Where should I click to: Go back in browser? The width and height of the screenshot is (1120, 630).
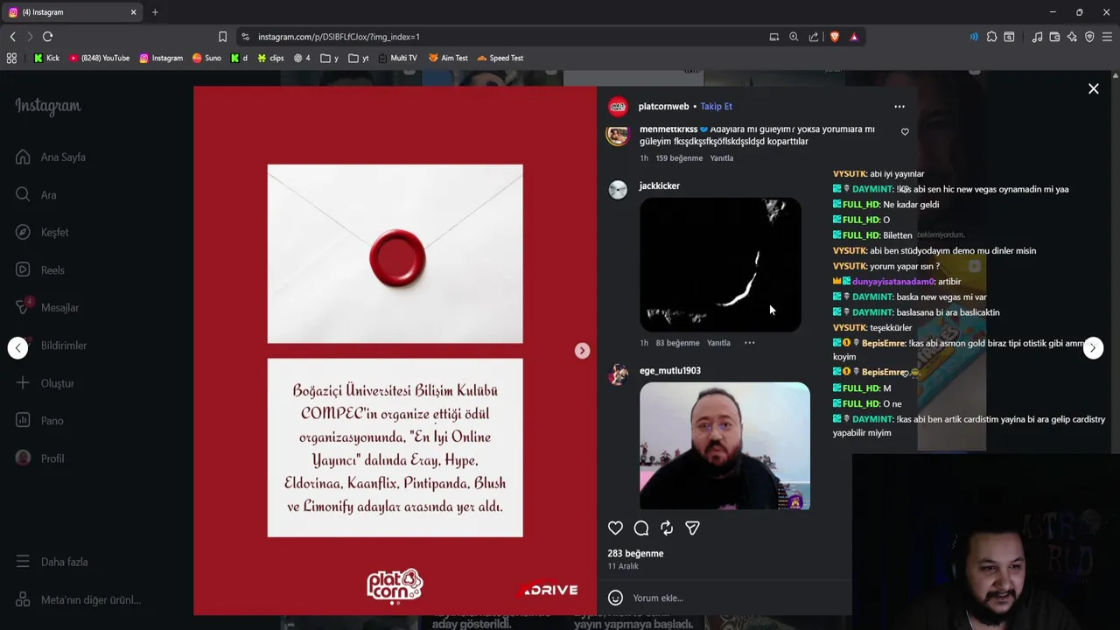pos(12,37)
